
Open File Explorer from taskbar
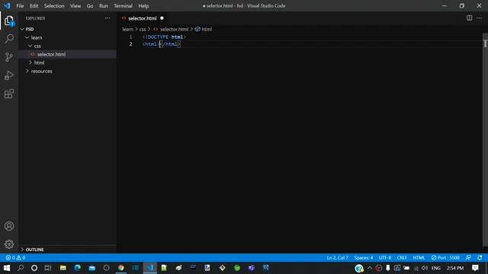[x=63, y=268]
